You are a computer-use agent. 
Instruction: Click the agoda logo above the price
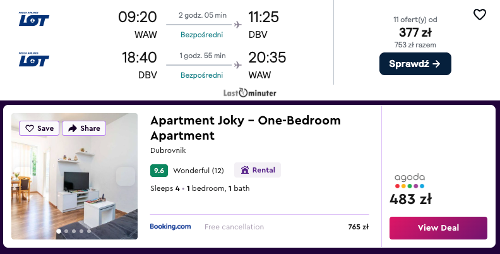point(410,181)
